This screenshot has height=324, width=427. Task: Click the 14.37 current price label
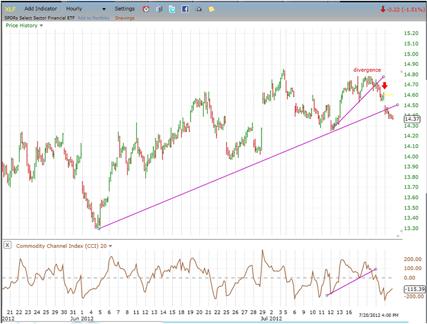[x=412, y=119]
